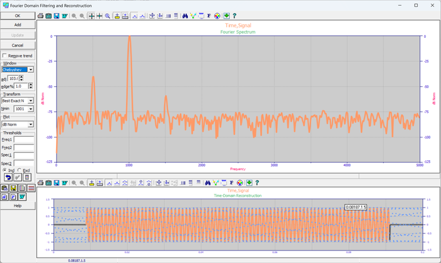The width and height of the screenshot is (441, 263).
Task: Open Window type dropdown showing Chebyshev
Action: [x=31, y=69]
